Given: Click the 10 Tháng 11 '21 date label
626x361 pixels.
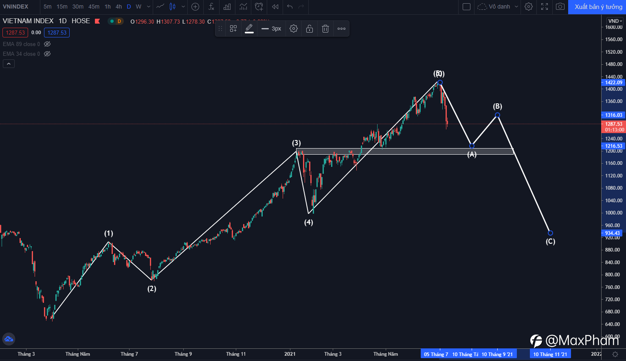Looking at the screenshot, I should point(550,354).
